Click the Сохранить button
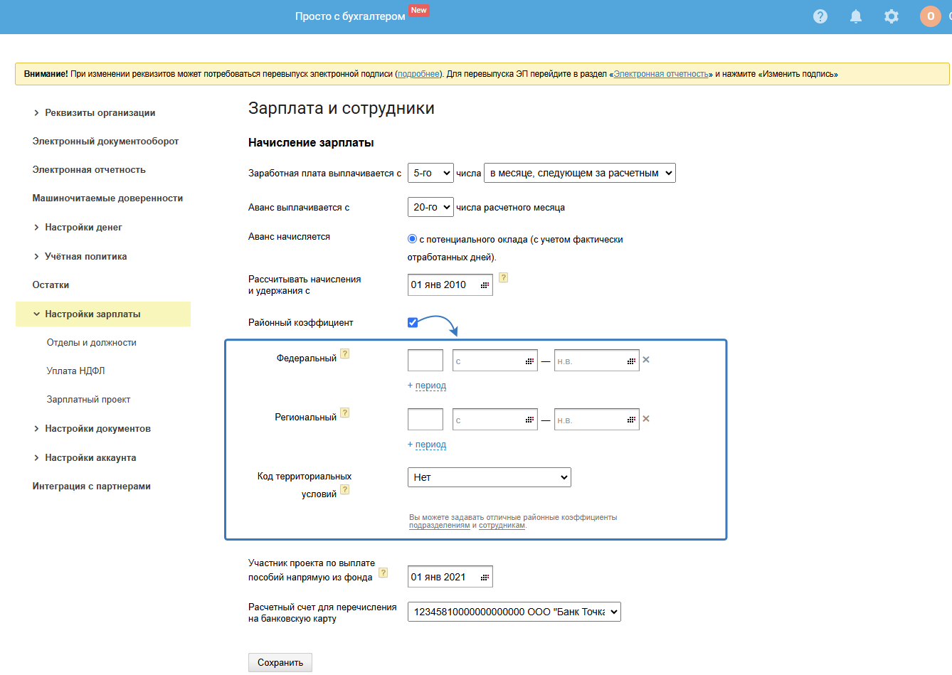 pos(280,662)
